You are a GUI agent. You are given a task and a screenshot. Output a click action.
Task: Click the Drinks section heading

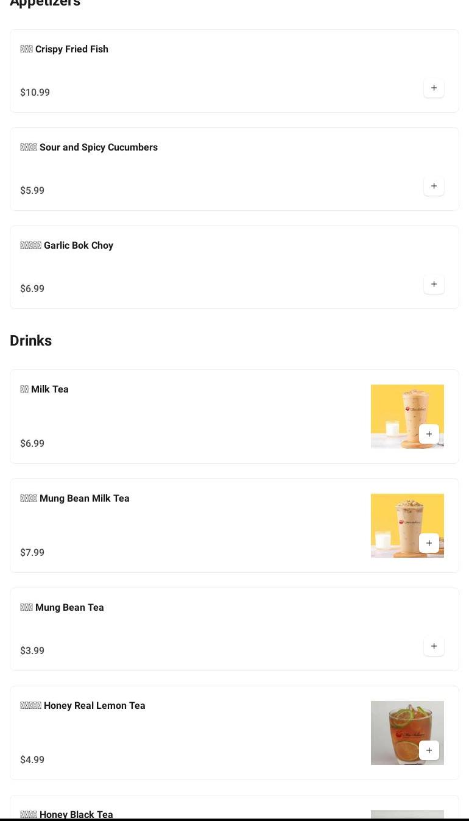(x=31, y=341)
